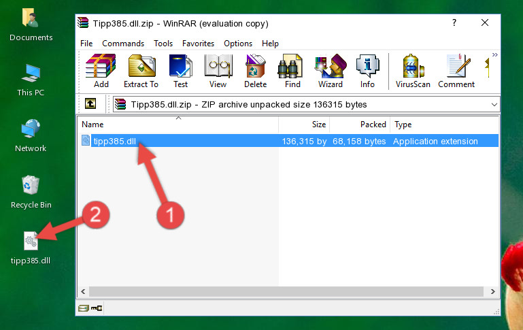Sort by the Name column header
The width and height of the screenshot is (523, 330).
178,125
